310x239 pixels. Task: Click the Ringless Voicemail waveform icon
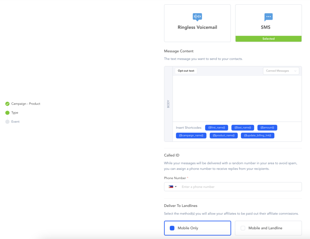tap(197, 17)
